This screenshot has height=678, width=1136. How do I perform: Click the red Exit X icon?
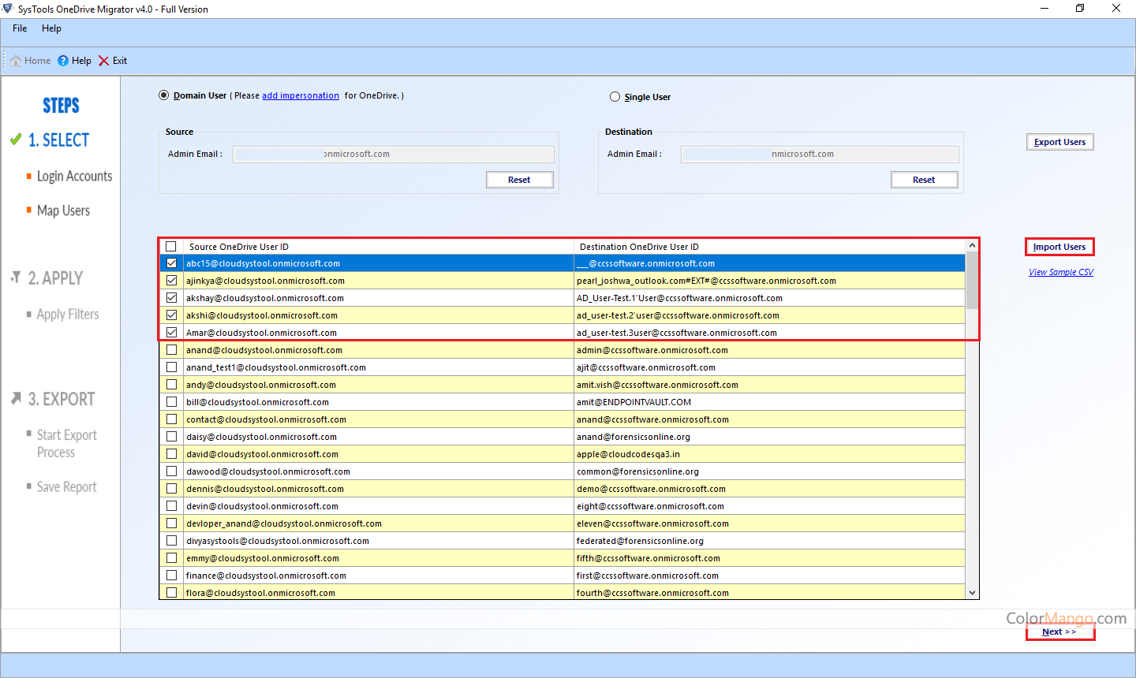103,61
